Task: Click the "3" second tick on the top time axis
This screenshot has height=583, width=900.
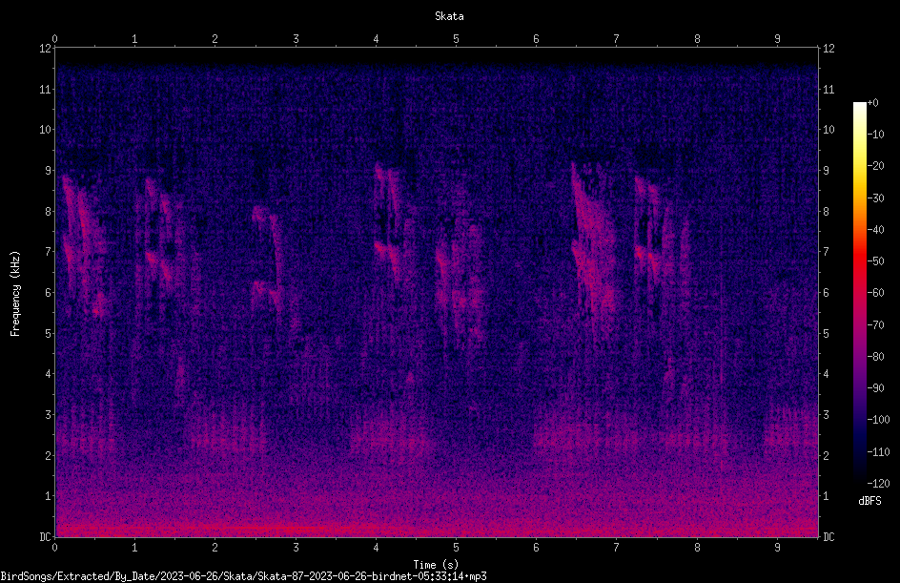Action: pyautogui.click(x=296, y=39)
